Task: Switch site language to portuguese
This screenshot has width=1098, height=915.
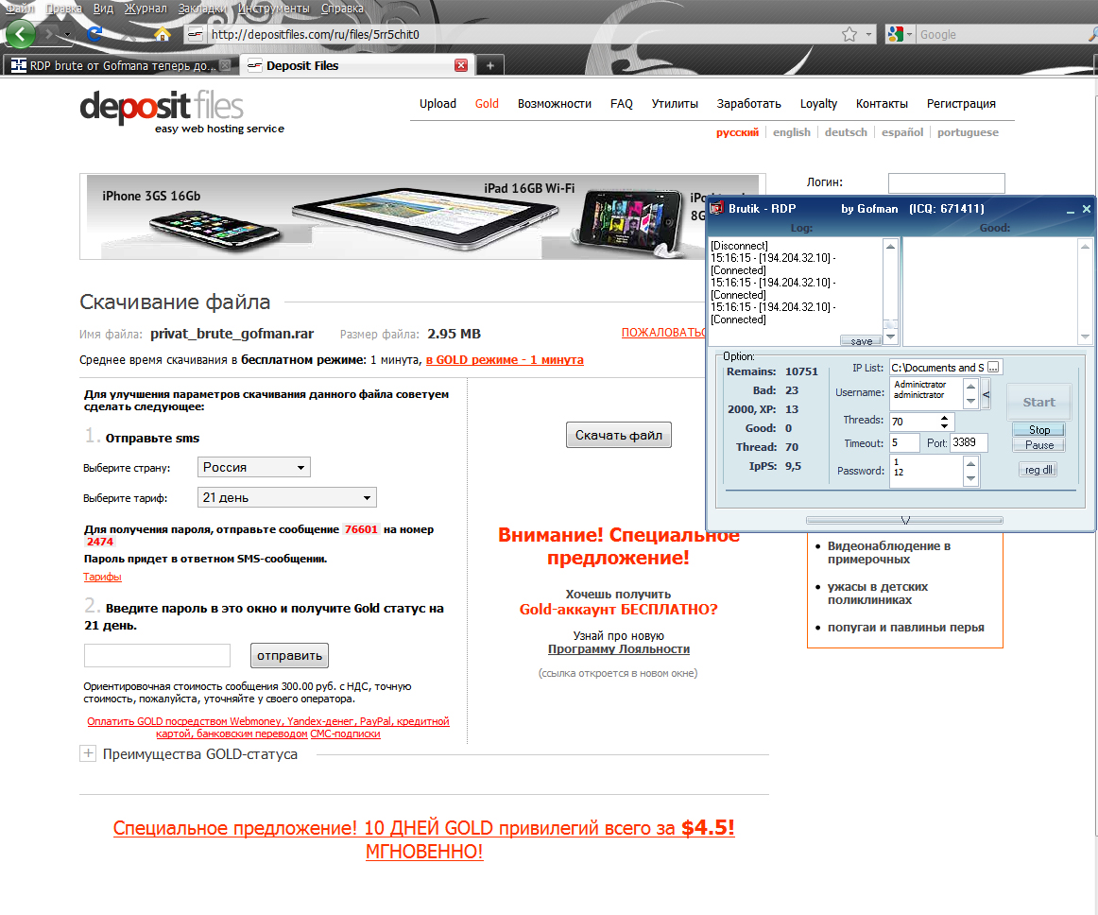Action: tap(968, 131)
